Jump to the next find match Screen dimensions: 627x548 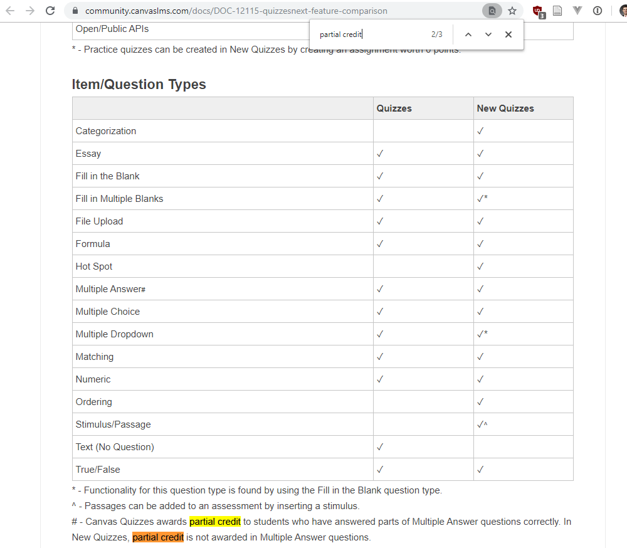pos(488,34)
